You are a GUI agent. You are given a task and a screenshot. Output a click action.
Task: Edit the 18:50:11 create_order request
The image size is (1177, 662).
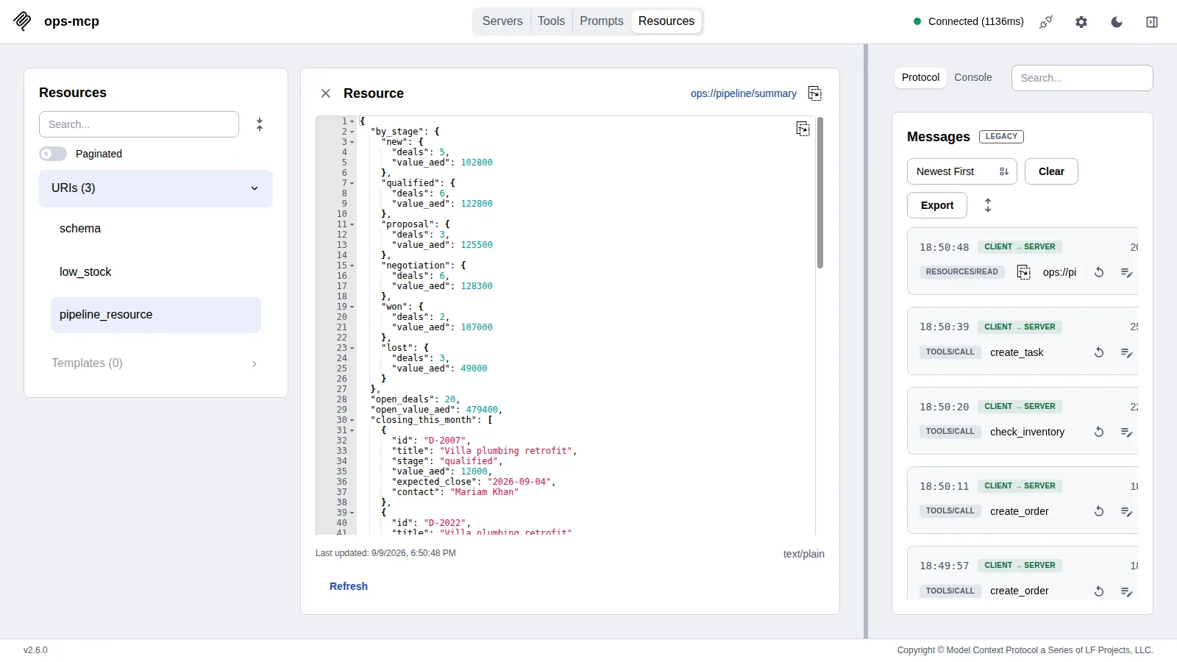pyautogui.click(x=1126, y=511)
